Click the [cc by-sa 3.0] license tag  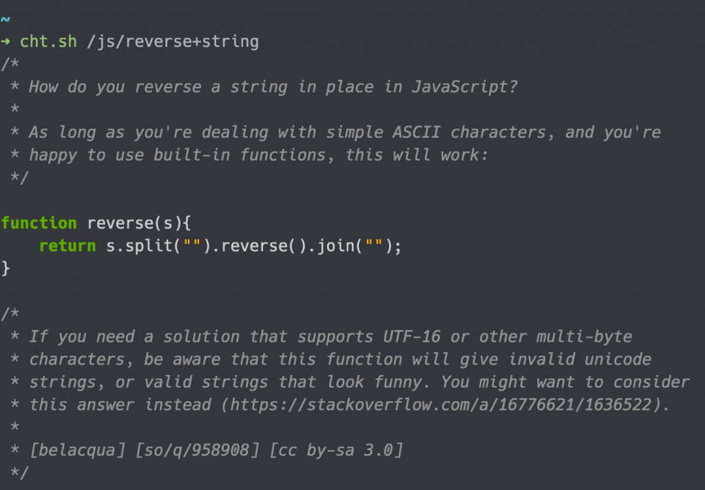click(x=336, y=449)
